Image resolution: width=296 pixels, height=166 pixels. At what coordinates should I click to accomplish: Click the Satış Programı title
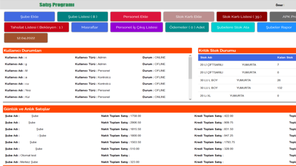(x=57, y=5)
